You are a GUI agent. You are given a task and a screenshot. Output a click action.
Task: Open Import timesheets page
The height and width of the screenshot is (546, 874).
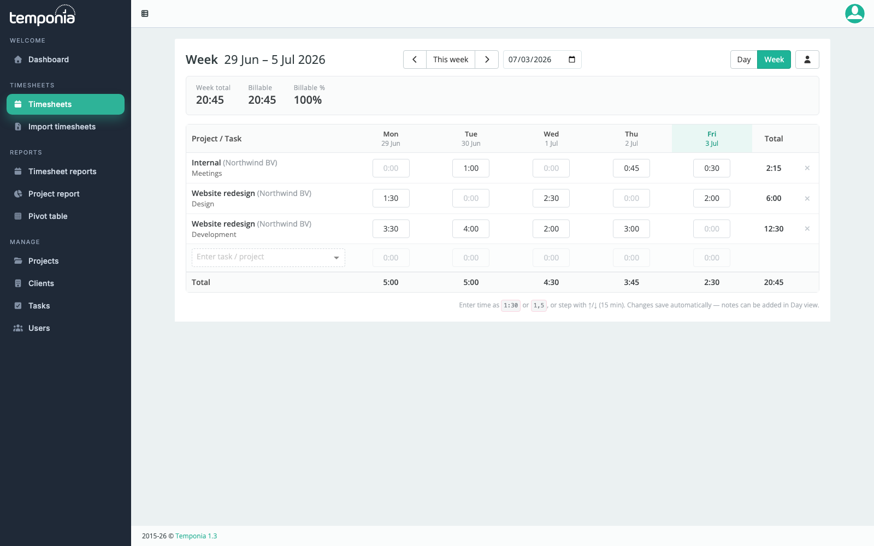click(x=66, y=127)
